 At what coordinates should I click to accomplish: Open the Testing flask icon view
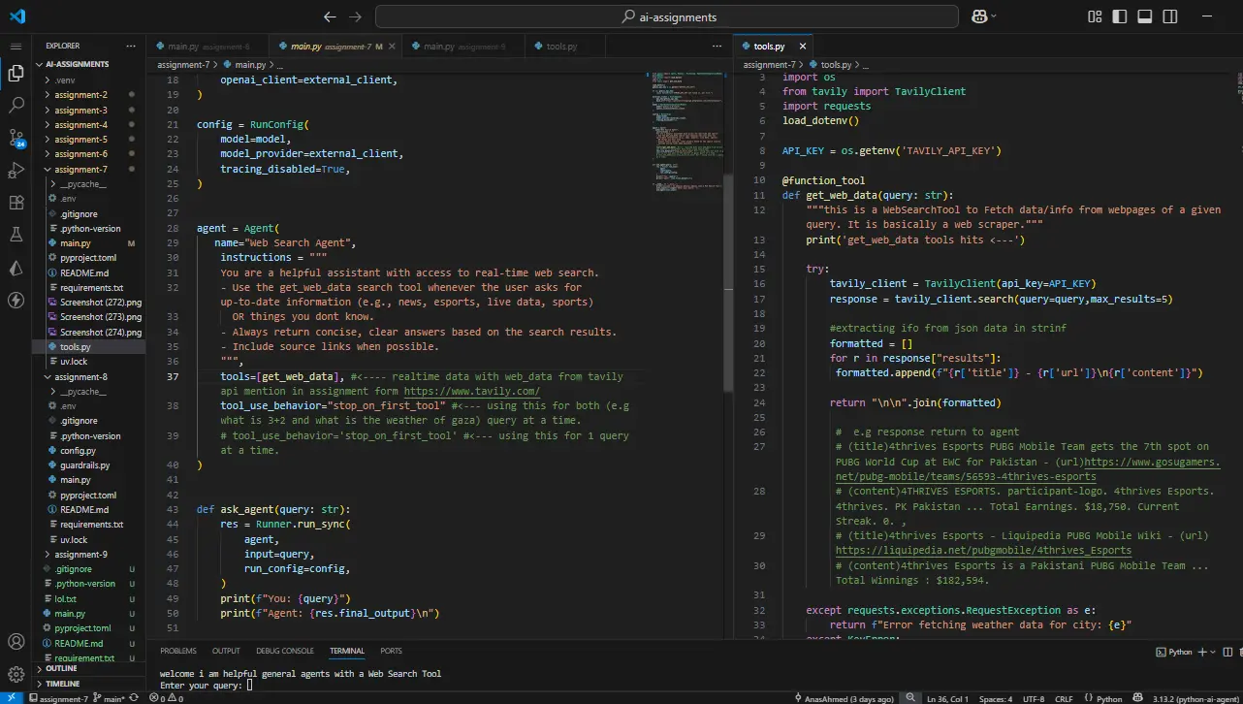point(16,235)
